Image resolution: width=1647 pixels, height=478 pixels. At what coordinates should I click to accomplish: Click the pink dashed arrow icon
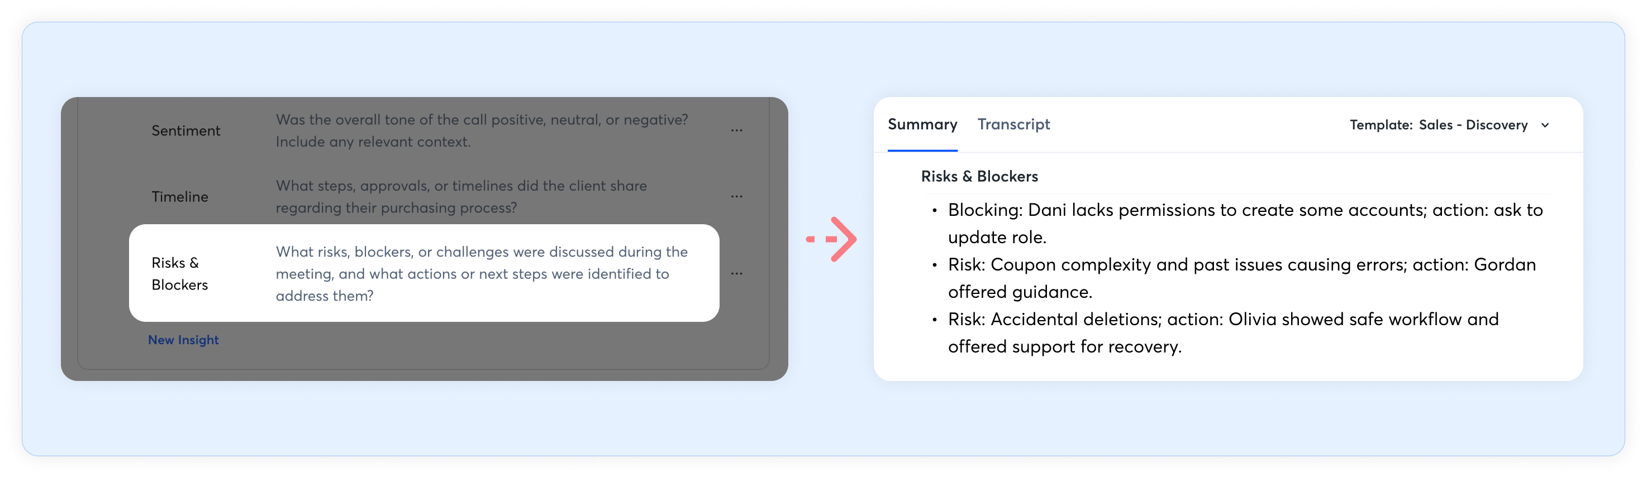(x=832, y=239)
